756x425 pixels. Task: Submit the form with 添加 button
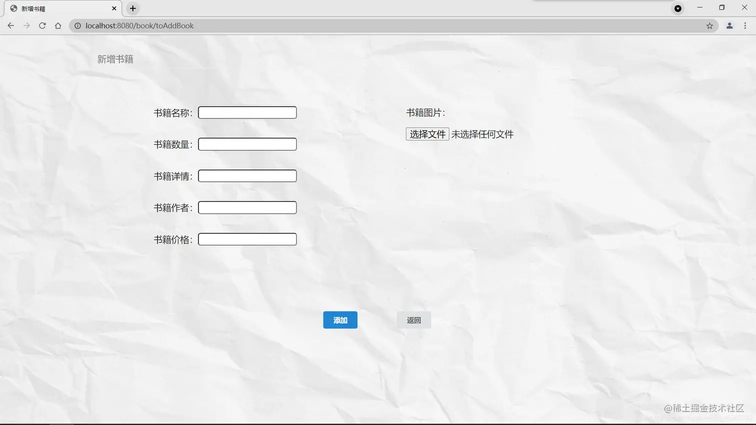coord(340,320)
